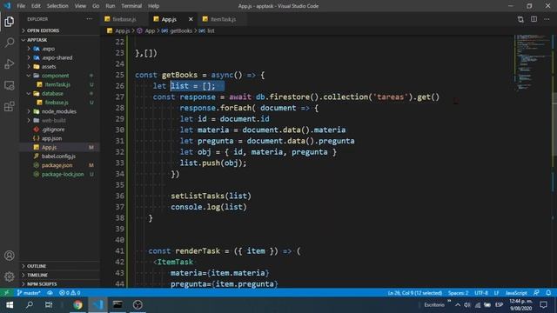557x313 pixels.
Task: Open the Windows Start menu
Action: pyautogui.click(x=10, y=305)
